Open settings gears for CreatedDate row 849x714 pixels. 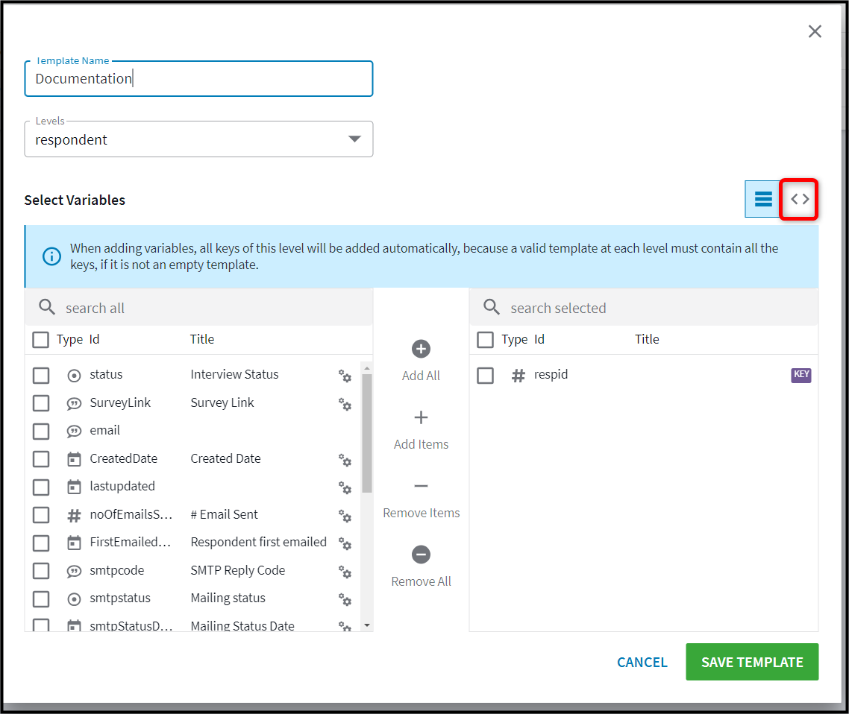[345, 460]
